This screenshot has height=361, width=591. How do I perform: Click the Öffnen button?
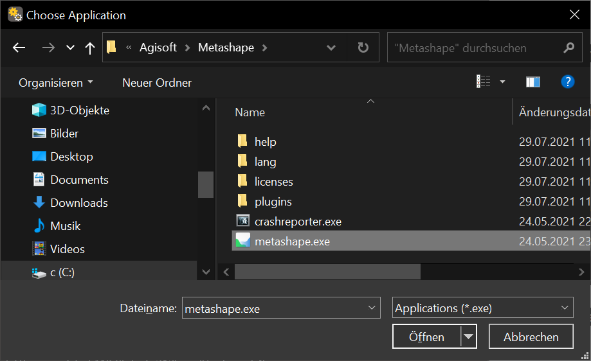[426, 337]
